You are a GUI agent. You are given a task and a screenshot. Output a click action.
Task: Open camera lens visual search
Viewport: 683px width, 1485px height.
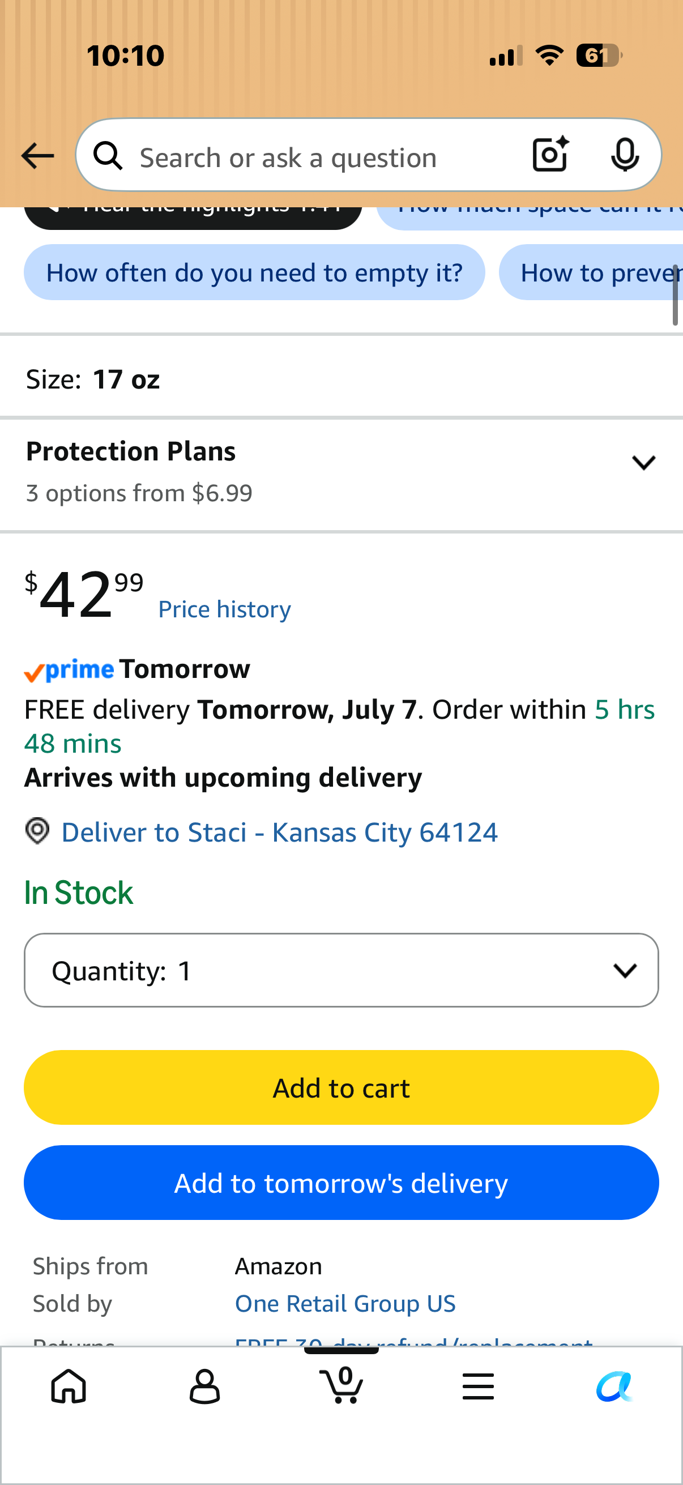pos(550,155)
